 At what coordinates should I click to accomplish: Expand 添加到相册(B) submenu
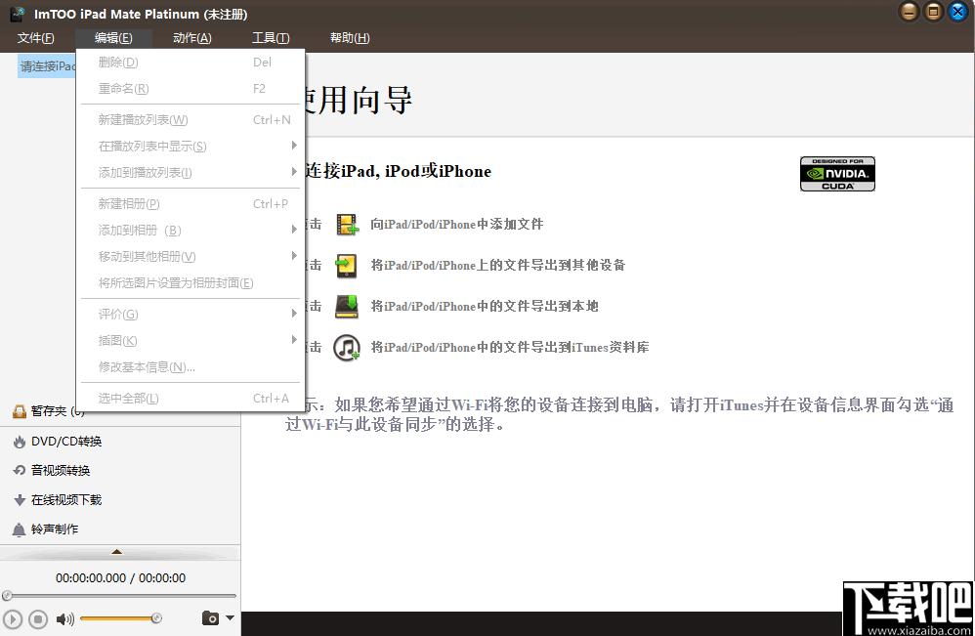(x=191, y=230)
